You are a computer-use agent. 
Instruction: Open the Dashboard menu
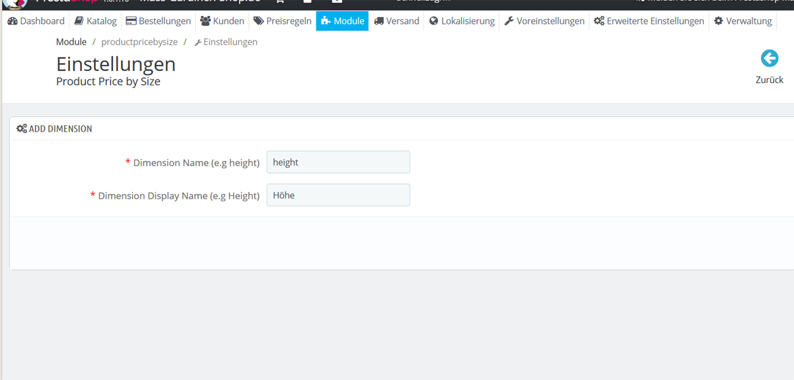coord(36,21)
